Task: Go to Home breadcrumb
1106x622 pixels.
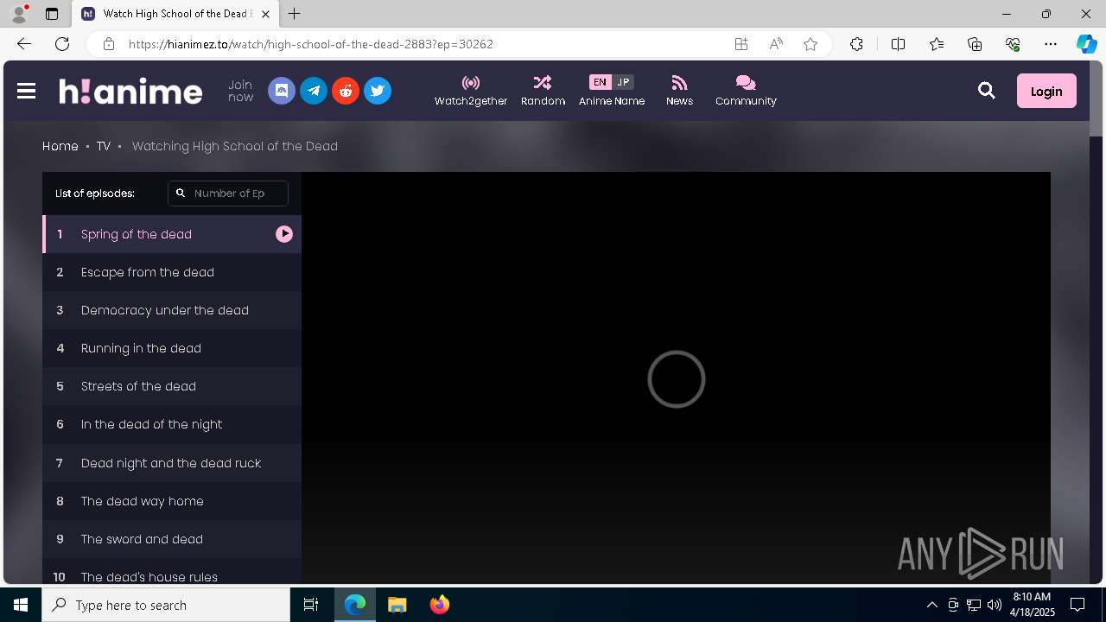Action: click(60, 146)
